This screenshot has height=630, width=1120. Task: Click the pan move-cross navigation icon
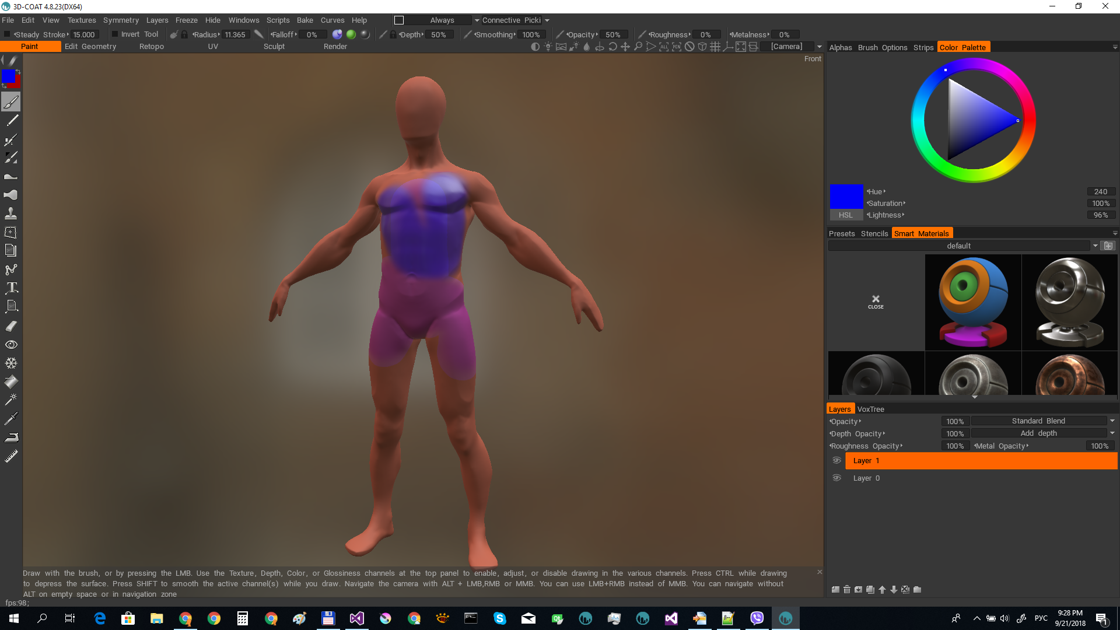click(625, 47)
